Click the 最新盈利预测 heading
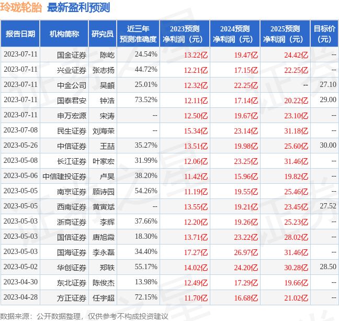This screenshot has height=321, width=339. [x=78, y=7]
